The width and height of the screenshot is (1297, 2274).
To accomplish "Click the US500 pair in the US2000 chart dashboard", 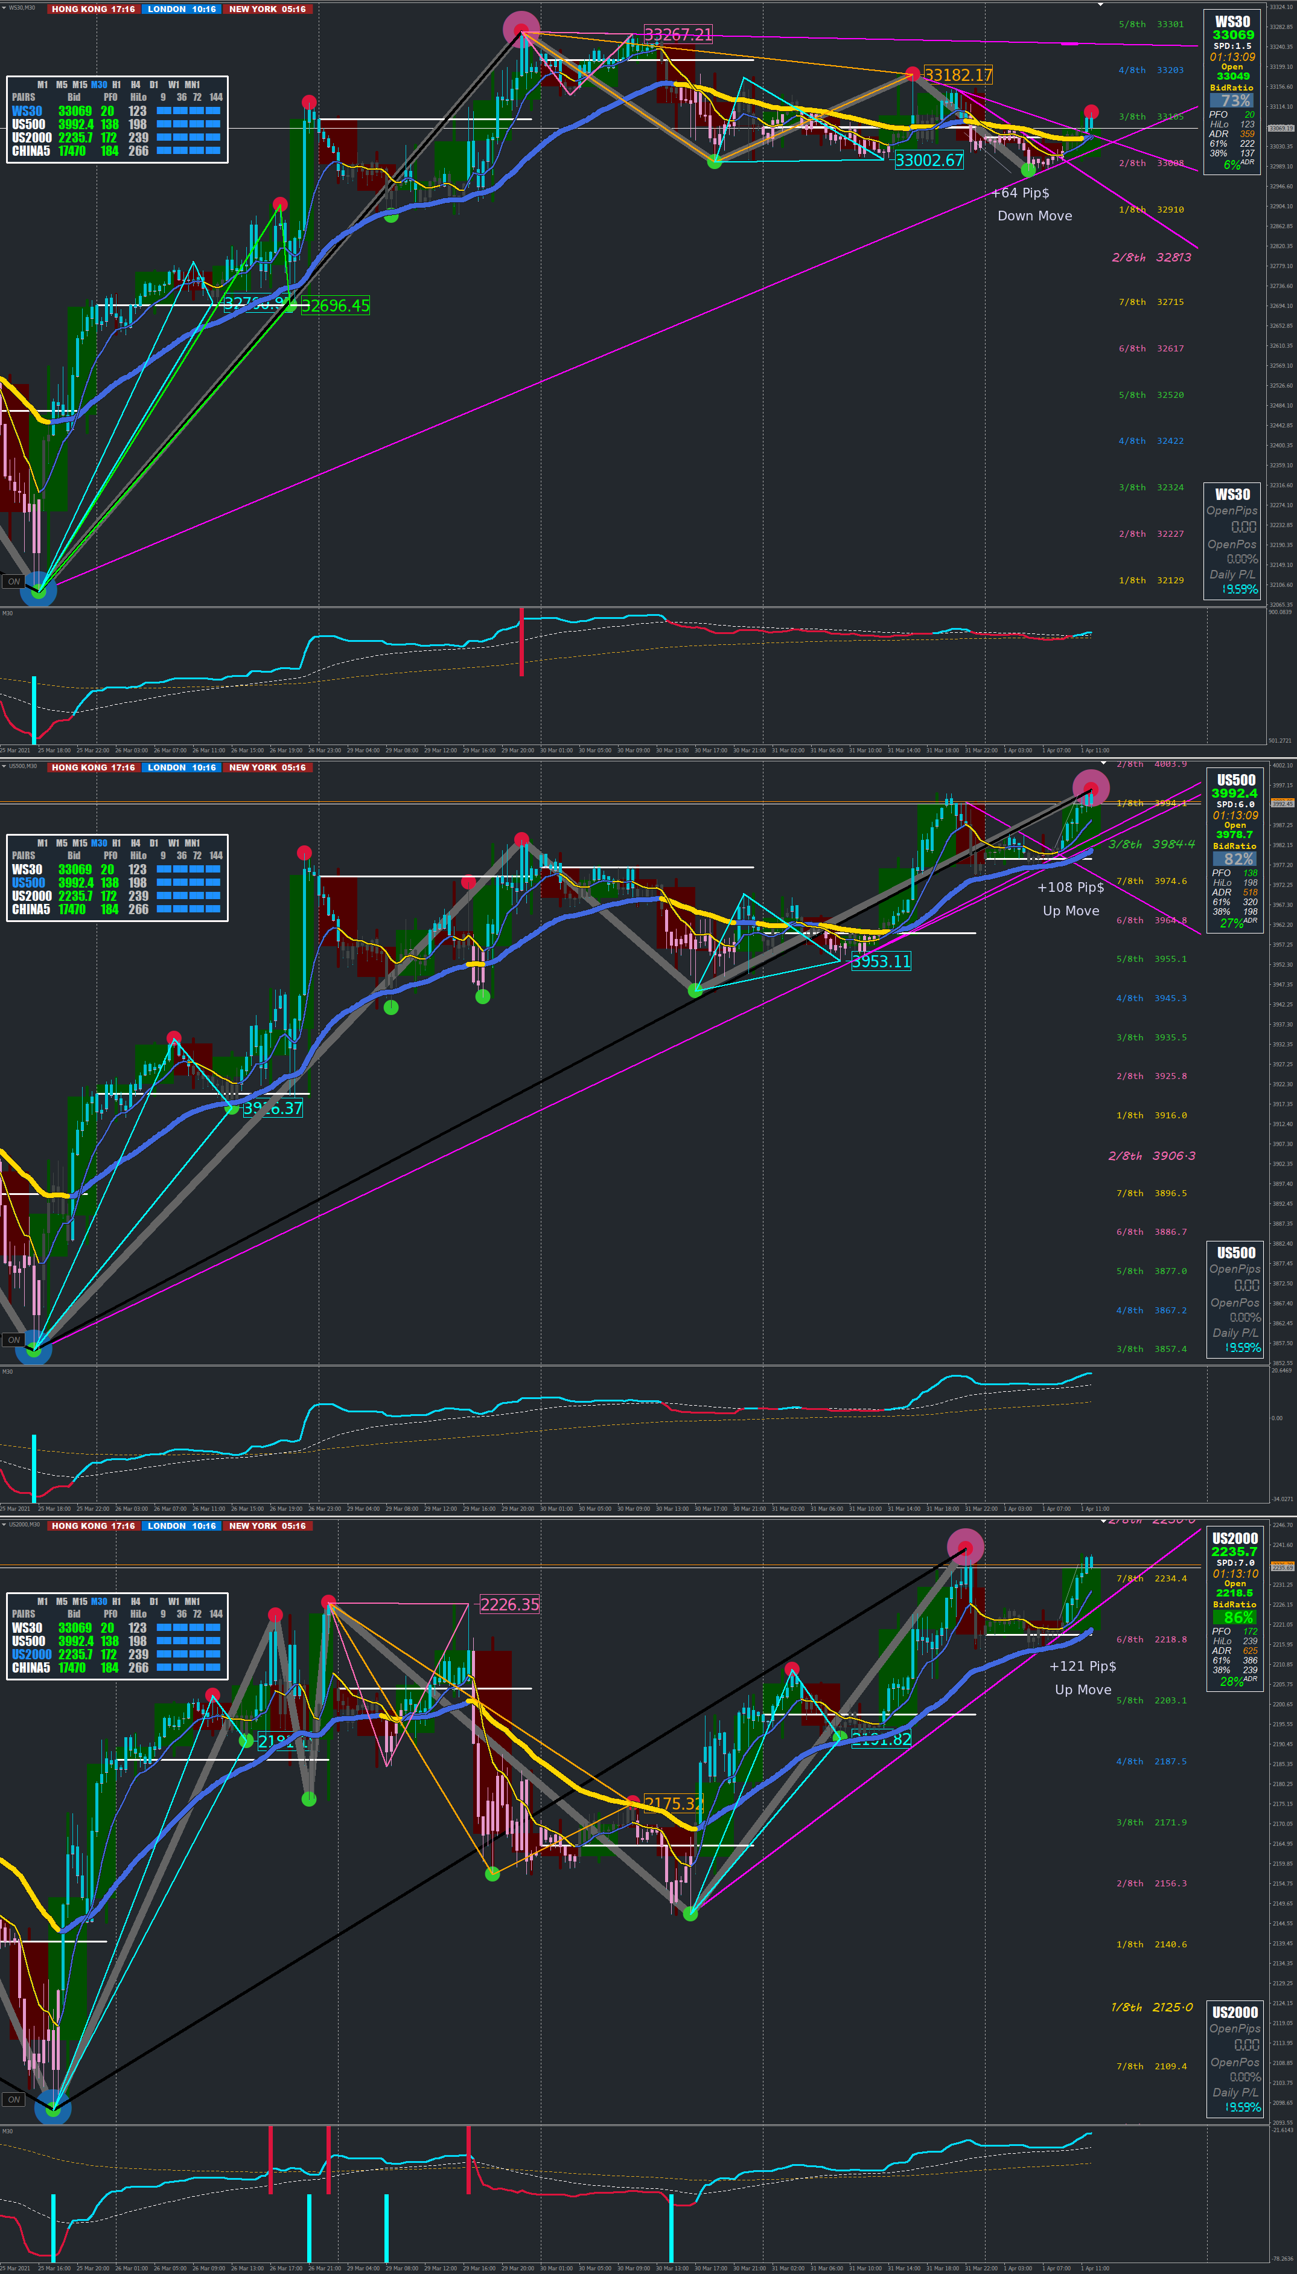I will (x=28, y=1641).
